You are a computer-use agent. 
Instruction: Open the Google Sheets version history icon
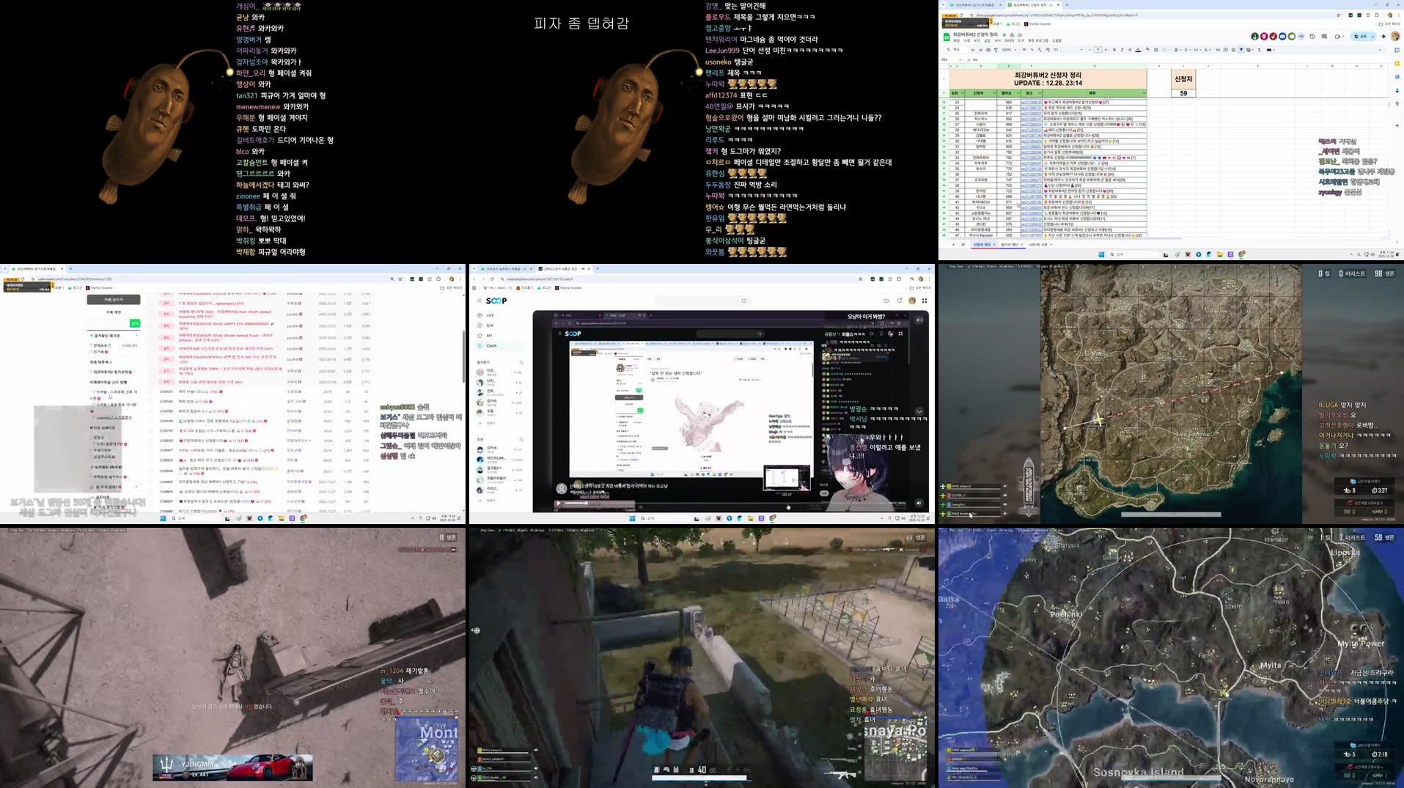1312,36
